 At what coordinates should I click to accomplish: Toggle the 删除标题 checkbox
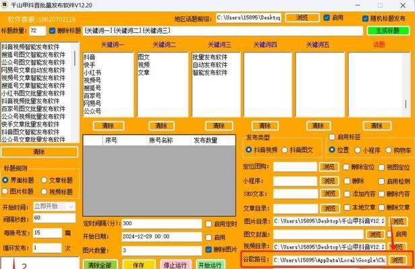(52, 31)
